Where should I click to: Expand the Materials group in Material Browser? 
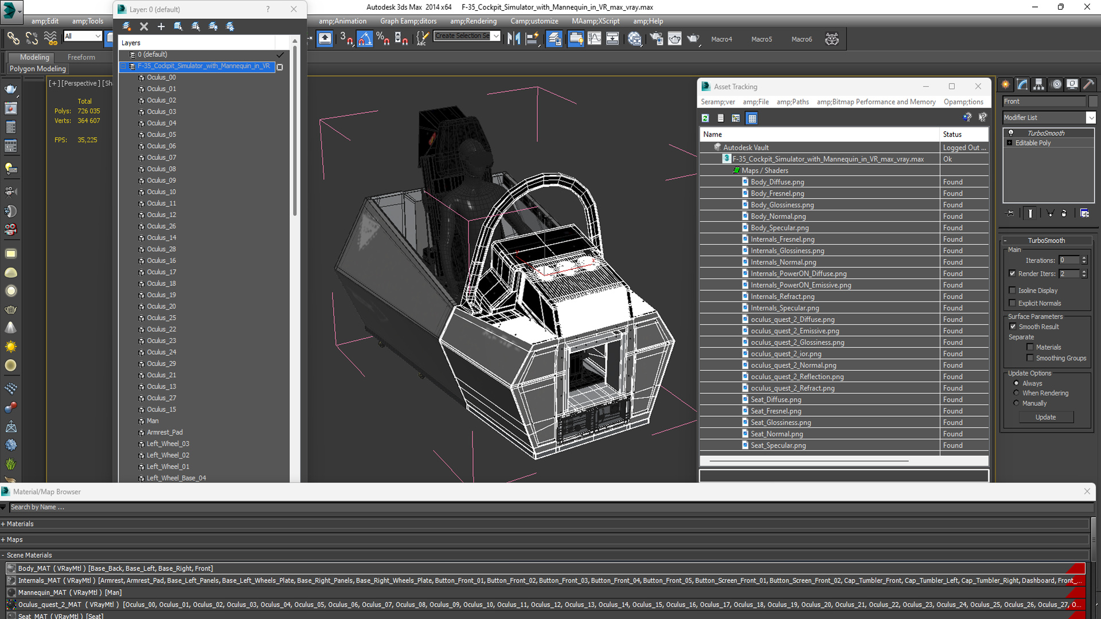[3, 524]
